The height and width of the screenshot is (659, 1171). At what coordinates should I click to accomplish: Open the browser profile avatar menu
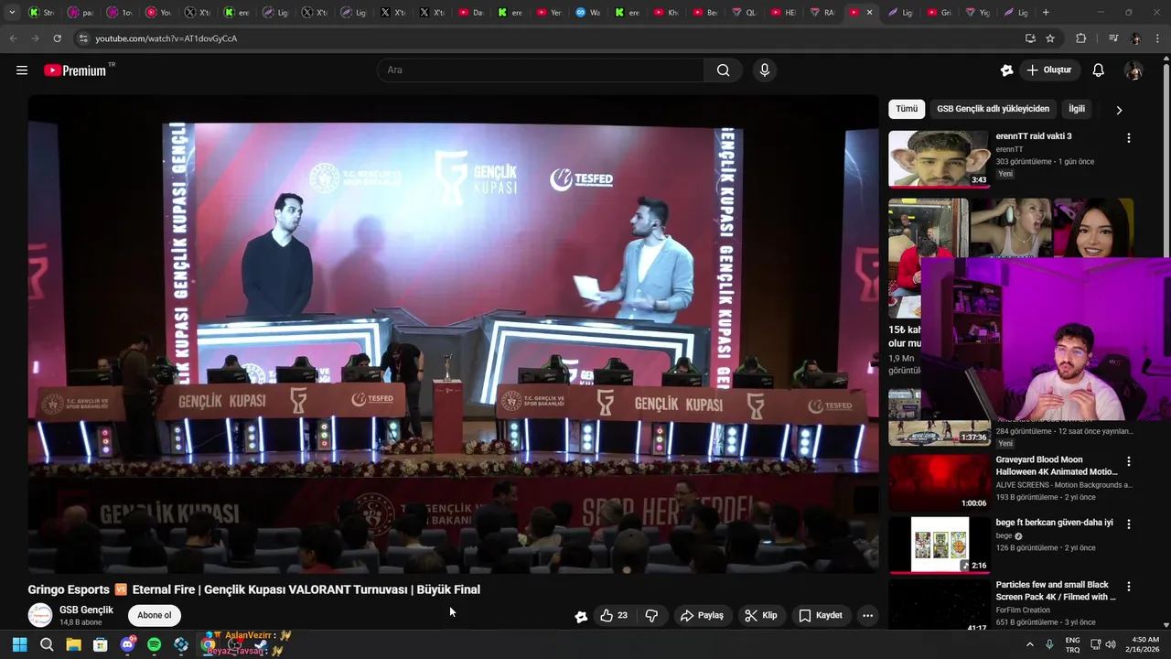tap(1135, 38)
